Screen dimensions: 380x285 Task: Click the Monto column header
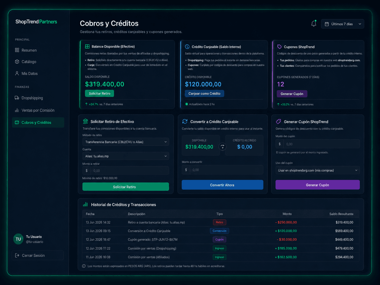coord(287,214)
